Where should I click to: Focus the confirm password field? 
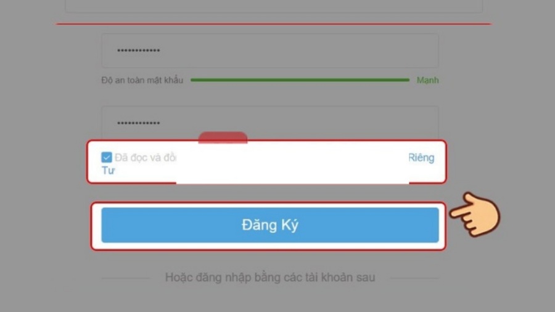(x=269, y=122)
